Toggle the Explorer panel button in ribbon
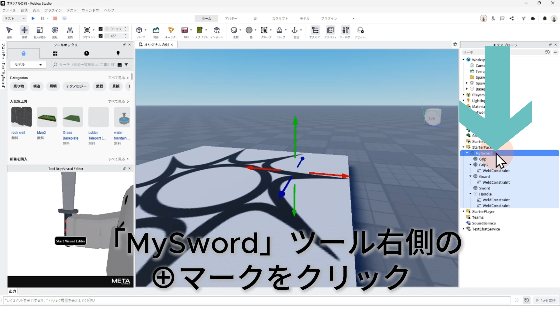560x315 pixels. [x=315, y=30]
